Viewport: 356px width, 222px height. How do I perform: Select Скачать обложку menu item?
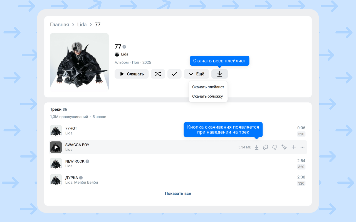[207, 96]
